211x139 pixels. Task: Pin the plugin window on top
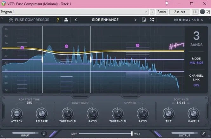(167, 3)
